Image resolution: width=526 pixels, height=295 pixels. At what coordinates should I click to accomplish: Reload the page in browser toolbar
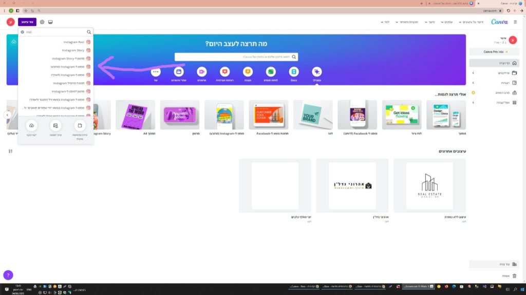tap(508, 11)
